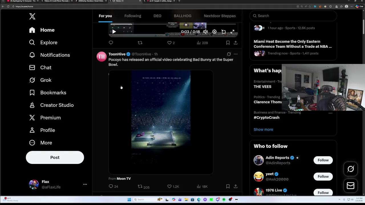The height and width of the screenshot is (205, 365).
Task: Open the top video's settings gear
Action: (214, 32)
